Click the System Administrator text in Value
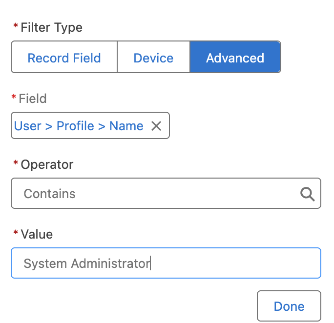Viewport: 334px width, 323px height. click(x=86, y=263)
